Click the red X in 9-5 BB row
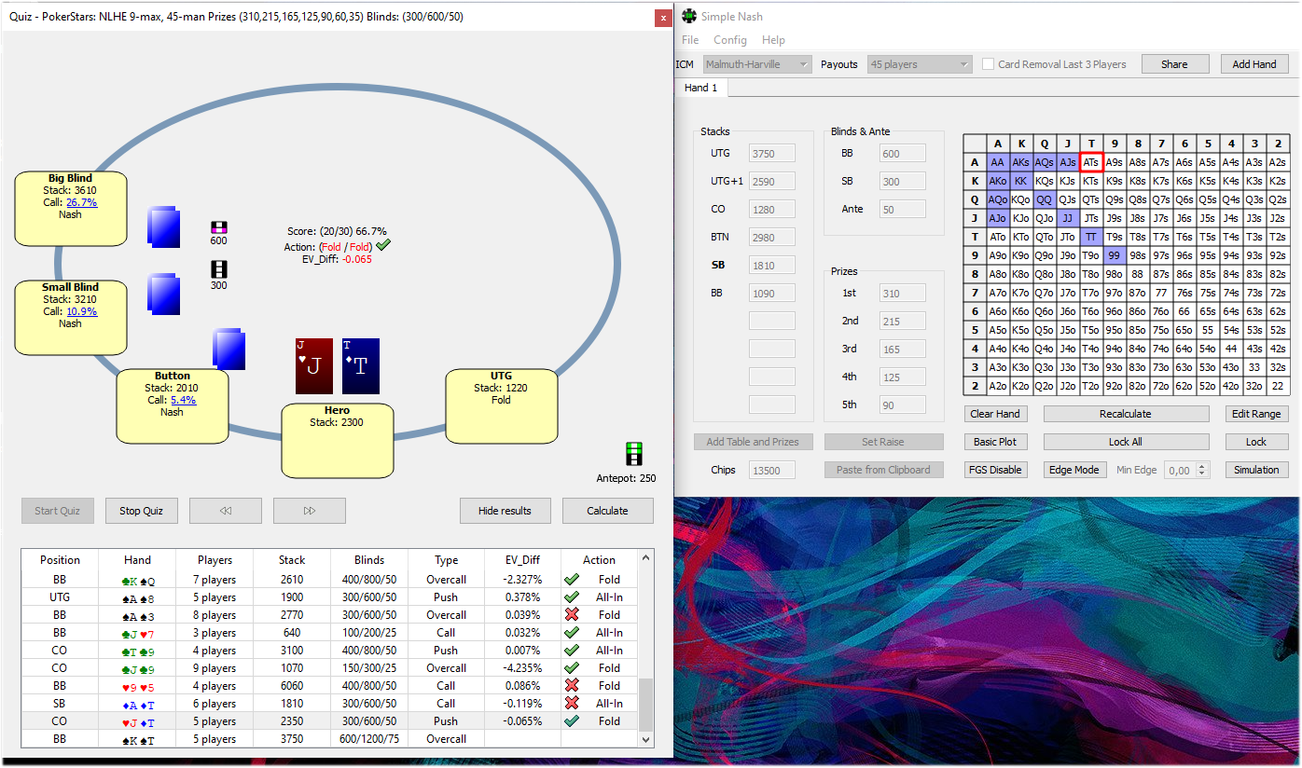Viewport: 1302px width, 768px height. (572, 686)
